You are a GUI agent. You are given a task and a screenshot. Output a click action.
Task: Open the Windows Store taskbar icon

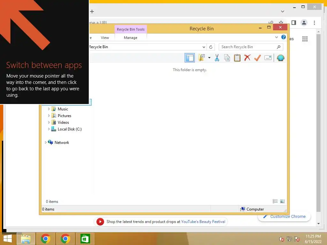85,239
